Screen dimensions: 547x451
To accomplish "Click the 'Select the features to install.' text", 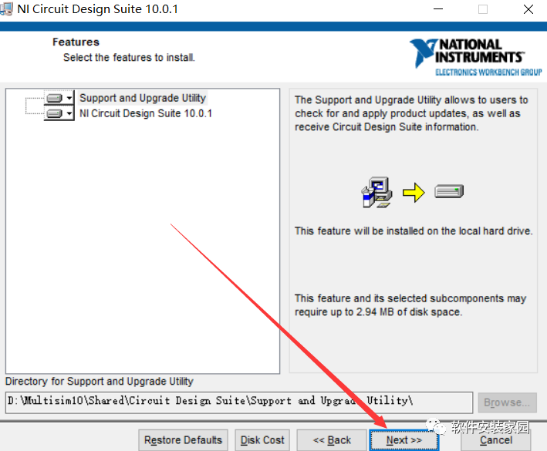I will pos(129,57).
